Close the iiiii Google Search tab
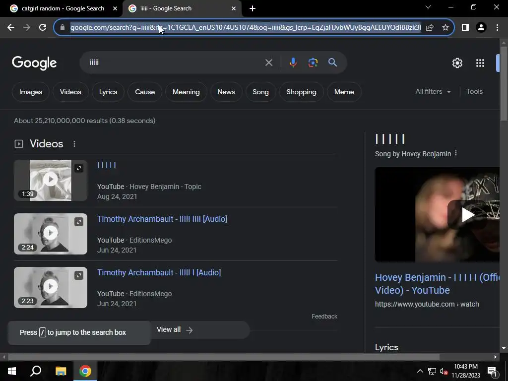Viewport: 508px width, 381px height. 234,8
